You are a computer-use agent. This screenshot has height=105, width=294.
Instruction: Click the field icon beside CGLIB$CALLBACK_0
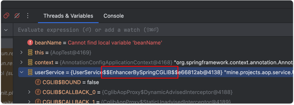tap(38, 92)
